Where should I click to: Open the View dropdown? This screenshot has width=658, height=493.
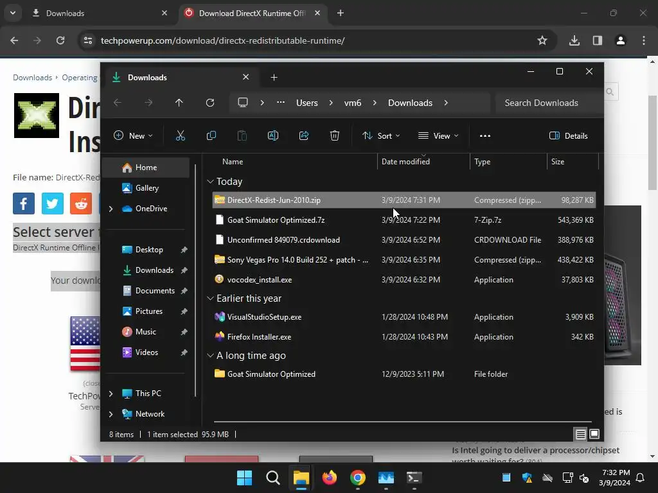point(438,135)
